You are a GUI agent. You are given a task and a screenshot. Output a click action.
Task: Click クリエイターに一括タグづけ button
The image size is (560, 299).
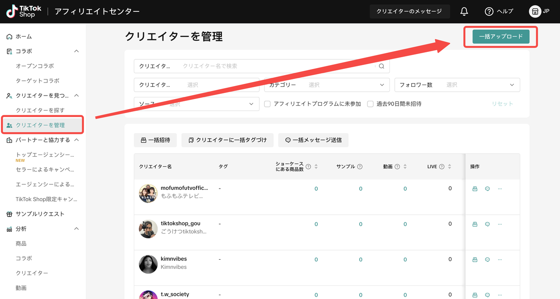[227, 140]
